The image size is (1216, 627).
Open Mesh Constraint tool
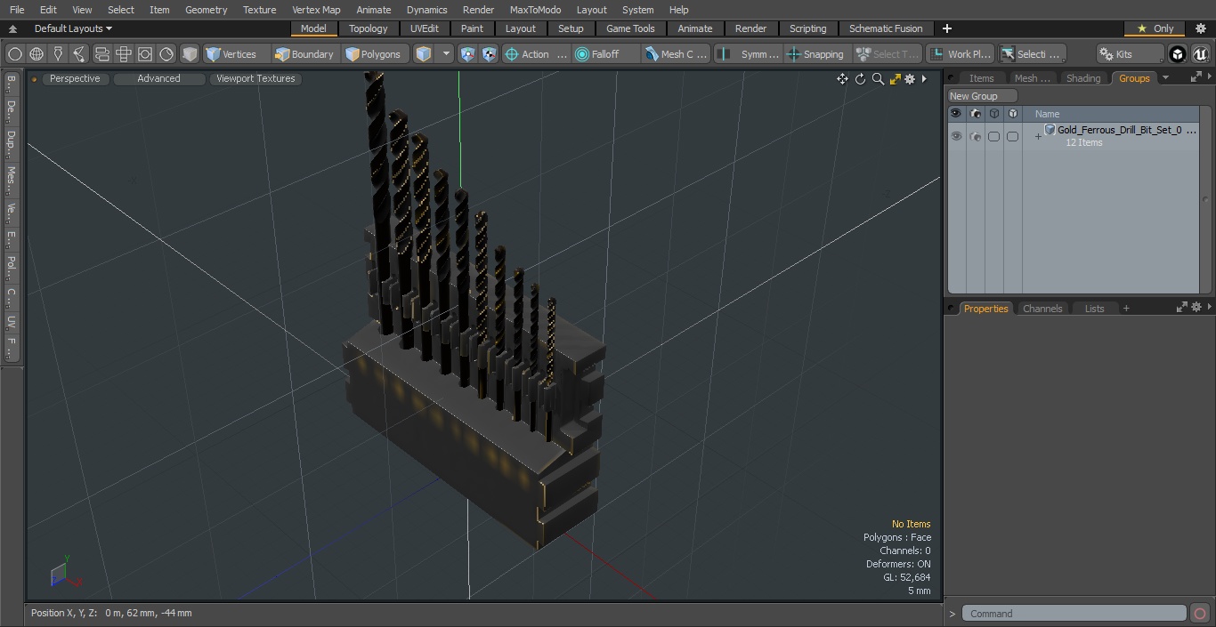[x=676, y=54]
